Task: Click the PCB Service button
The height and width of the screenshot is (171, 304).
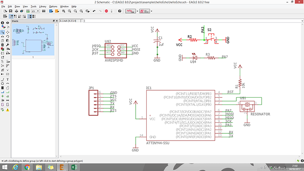Action: 145,11
